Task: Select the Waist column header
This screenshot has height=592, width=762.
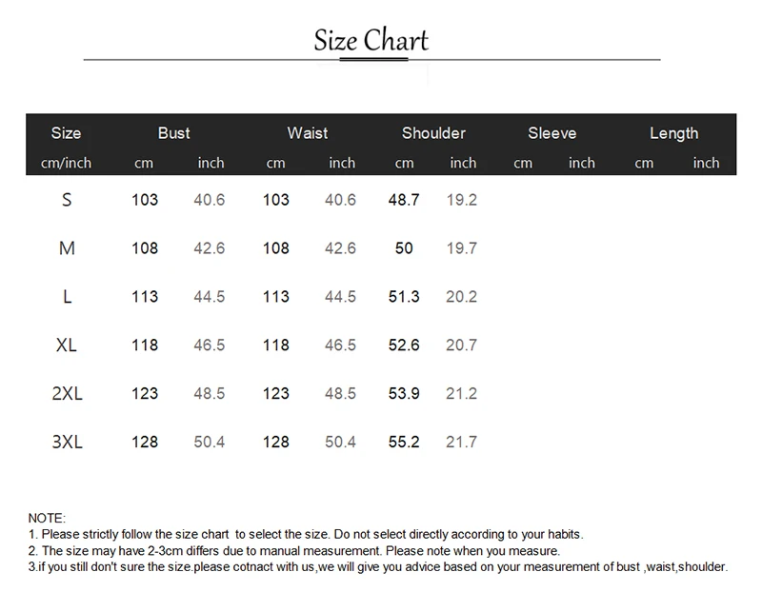Action: 308,133
